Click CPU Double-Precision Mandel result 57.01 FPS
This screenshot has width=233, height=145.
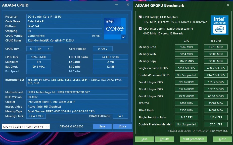pos(216,124)
